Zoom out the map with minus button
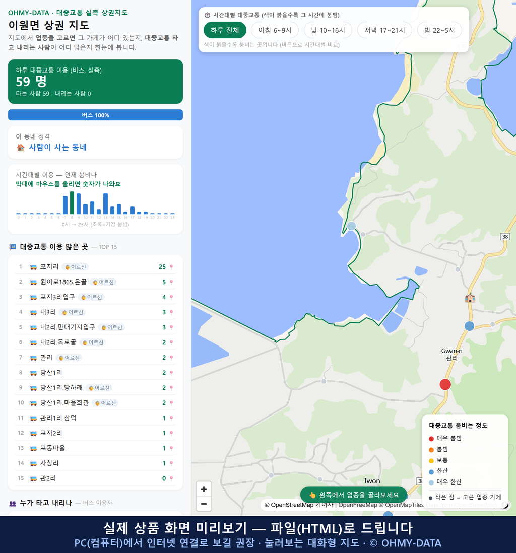The image size is (516, 553). 204,504
